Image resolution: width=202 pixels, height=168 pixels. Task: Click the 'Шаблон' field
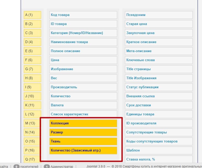click(x=159, y=150)
